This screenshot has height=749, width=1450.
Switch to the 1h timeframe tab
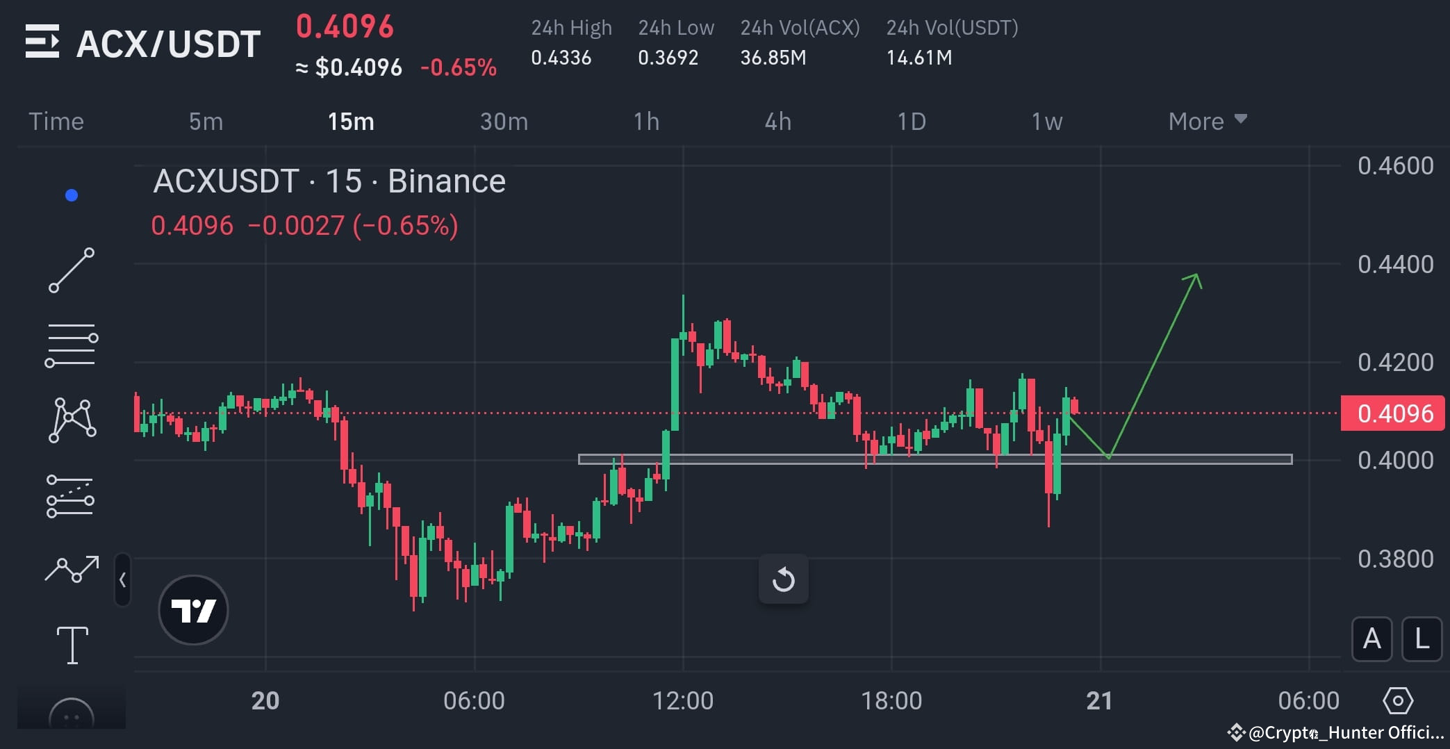646,121
